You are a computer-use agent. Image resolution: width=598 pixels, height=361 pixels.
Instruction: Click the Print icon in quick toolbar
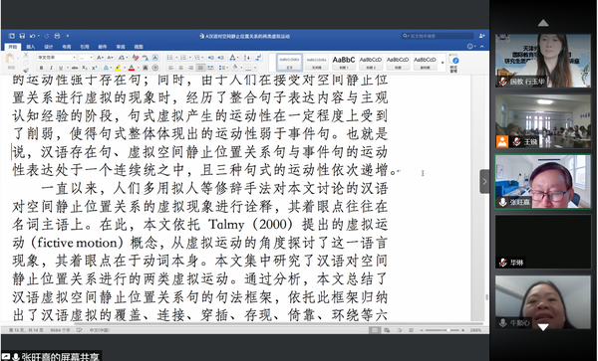click(57, 36)
